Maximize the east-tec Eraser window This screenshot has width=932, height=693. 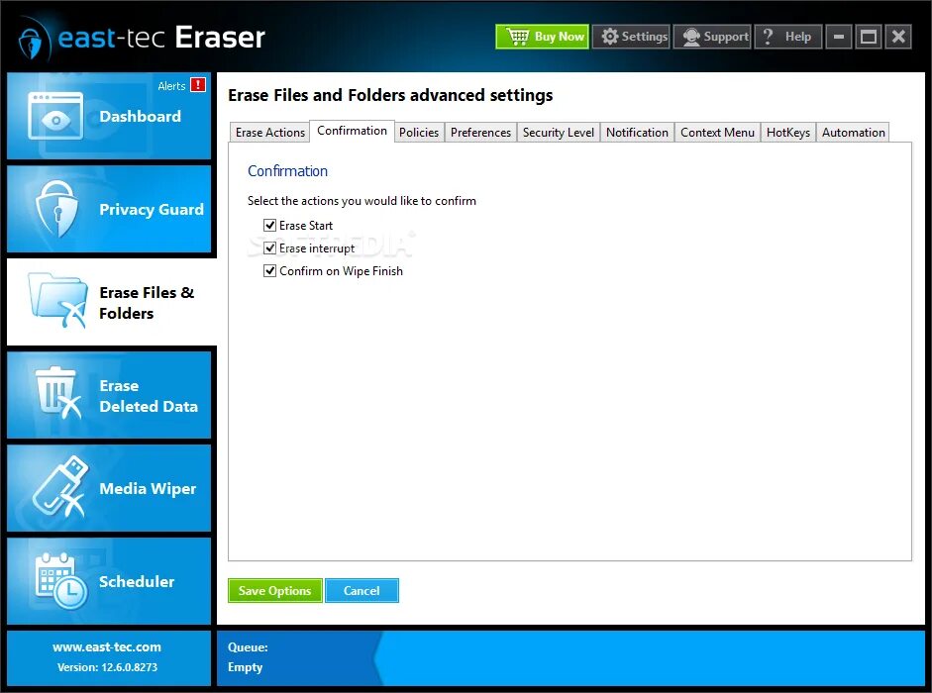[869, 37]
